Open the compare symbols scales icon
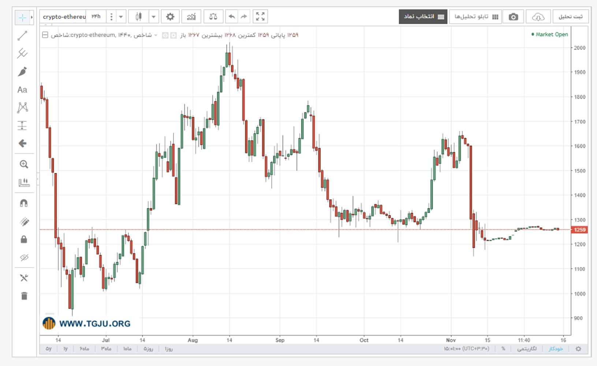Viewport: 597px width, 366px height. tap(213, 16)
